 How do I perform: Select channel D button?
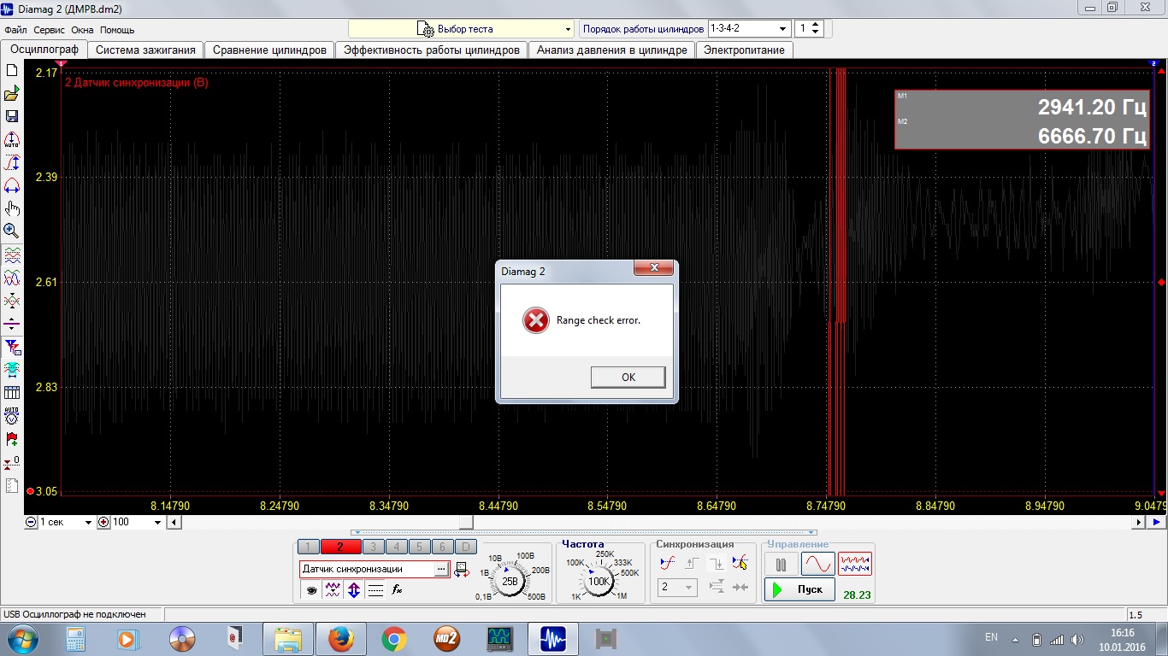coord(465,547)
